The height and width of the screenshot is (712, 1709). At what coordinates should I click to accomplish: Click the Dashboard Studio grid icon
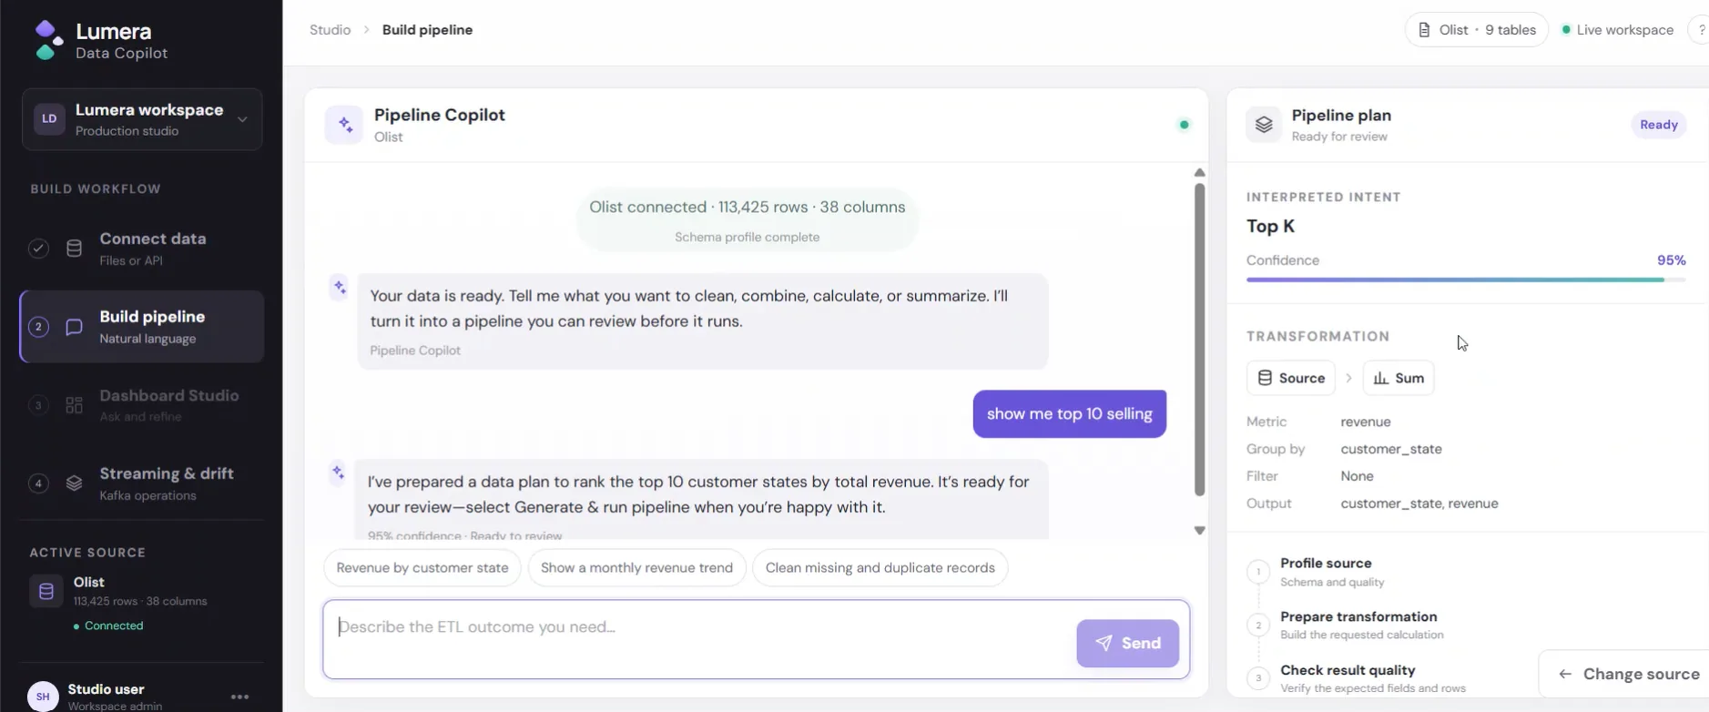tap(75, 405)
